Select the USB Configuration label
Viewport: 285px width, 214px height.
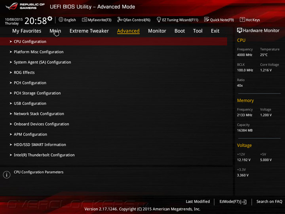[x=30, y=103]
